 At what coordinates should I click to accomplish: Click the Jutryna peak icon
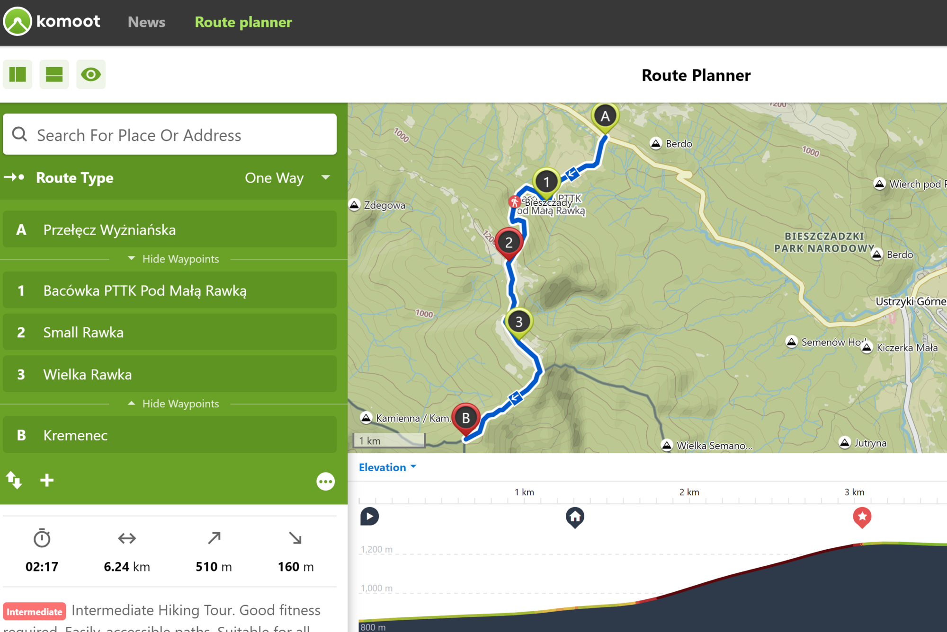tap(845, 443)
